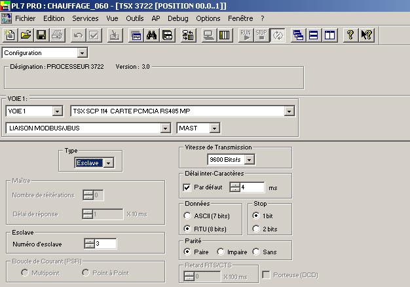Click the animation cycle arrows icon
Image resolution: width=410 pixels, height=287 pixels.
[278, 35]
